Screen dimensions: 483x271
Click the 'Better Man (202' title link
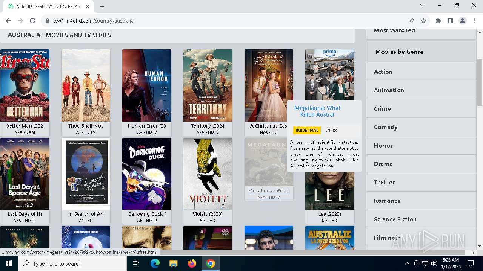[25, 126]
